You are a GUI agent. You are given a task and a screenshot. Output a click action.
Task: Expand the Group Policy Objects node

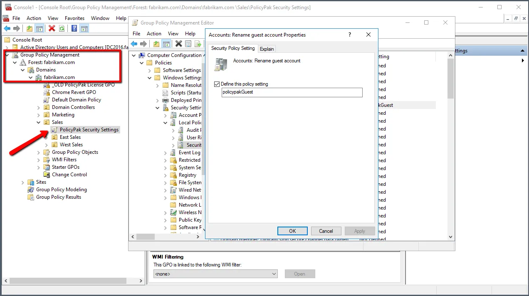tap(39, 152)
